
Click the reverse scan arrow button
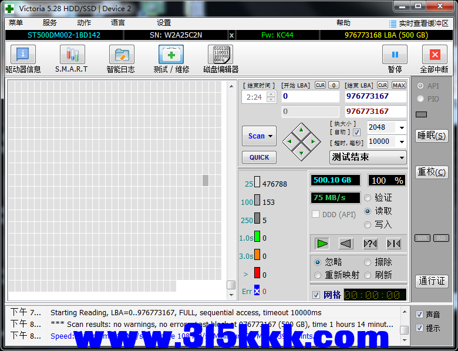tap(346, 243)
